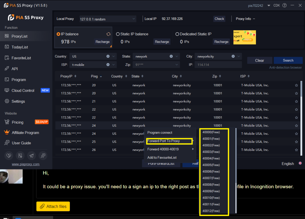The image size is (305, 219).
Task: Click the IP balance refresh icon
Action: click(108, 34)
